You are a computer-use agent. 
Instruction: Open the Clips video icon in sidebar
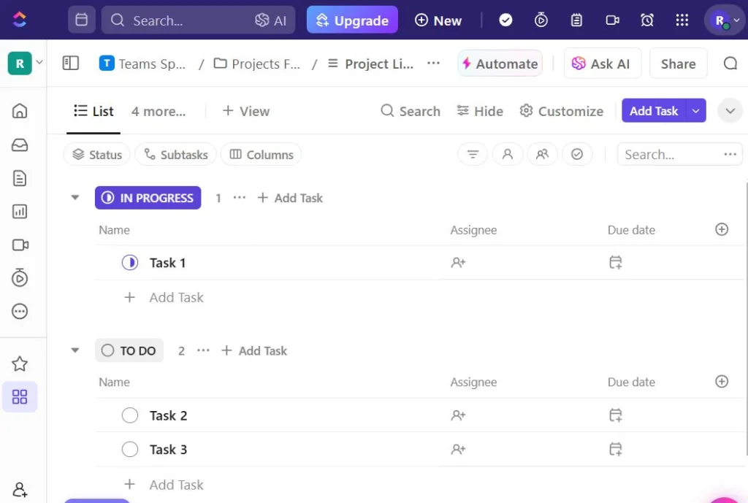pos(20,245)
